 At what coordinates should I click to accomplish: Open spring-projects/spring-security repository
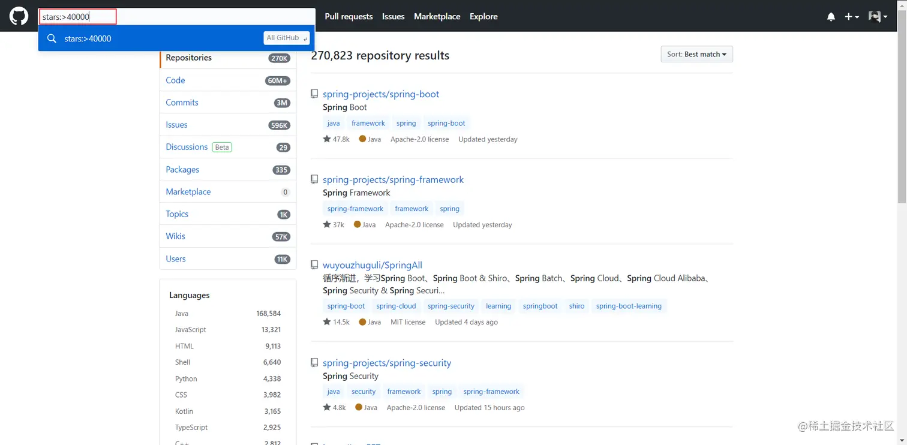tap(387, 363)
